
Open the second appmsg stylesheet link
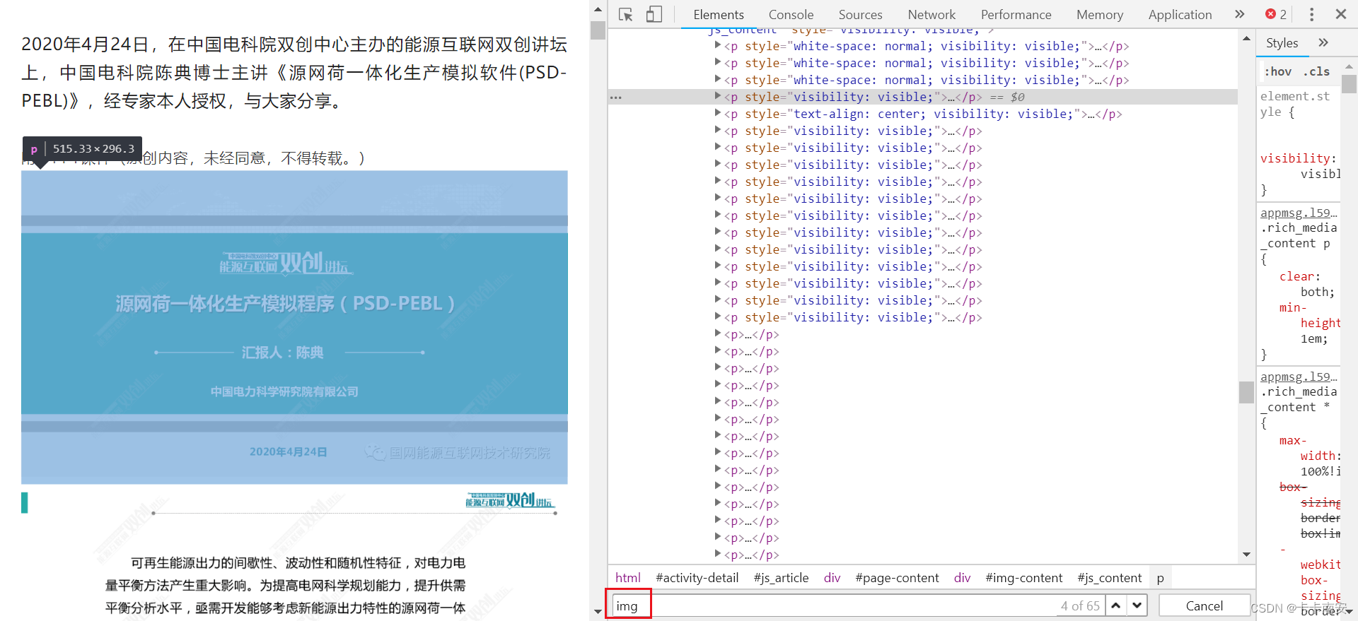coord(1299,377)
